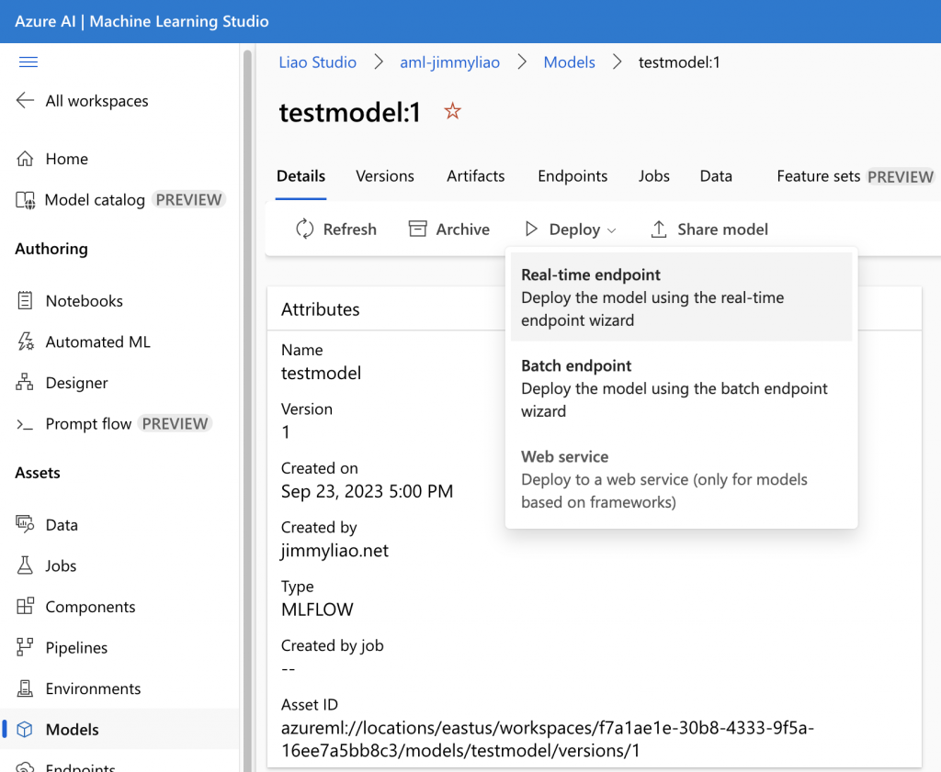This screenshot has width=941, height=772.
Task: Go to the Models breadcrumb link
Action: 569,62
